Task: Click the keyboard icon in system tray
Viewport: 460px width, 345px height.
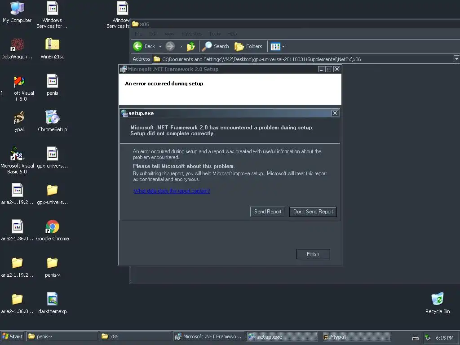Action: click(x=416, y=338)
